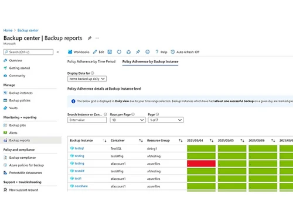Screen dimensions: 293x219
Task: Open Vaults in sidebar
Action: pos(13,108)
